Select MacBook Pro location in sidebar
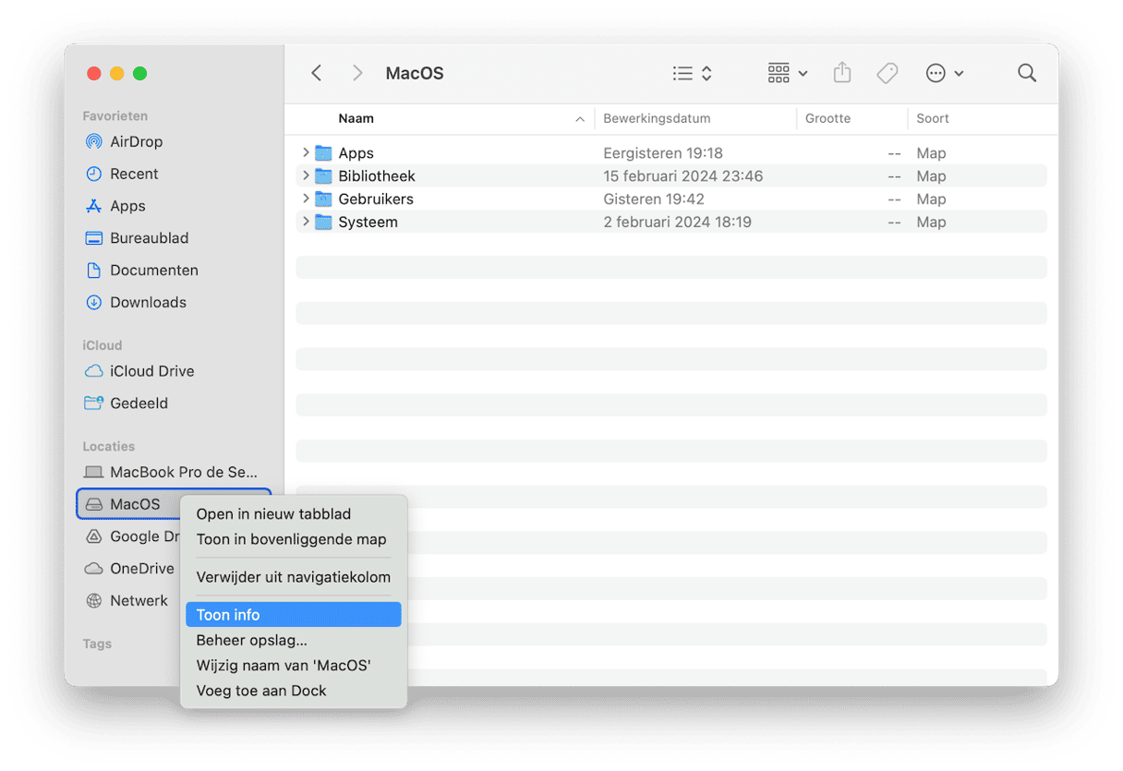The height and width of the screenshot is (771, 1123). pos(173,472)
